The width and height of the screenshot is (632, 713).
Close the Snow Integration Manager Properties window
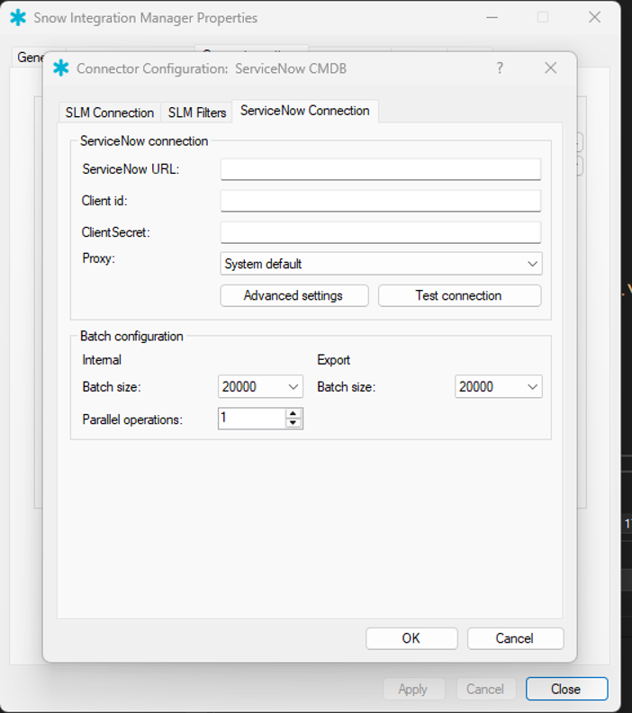pos(595,18)
